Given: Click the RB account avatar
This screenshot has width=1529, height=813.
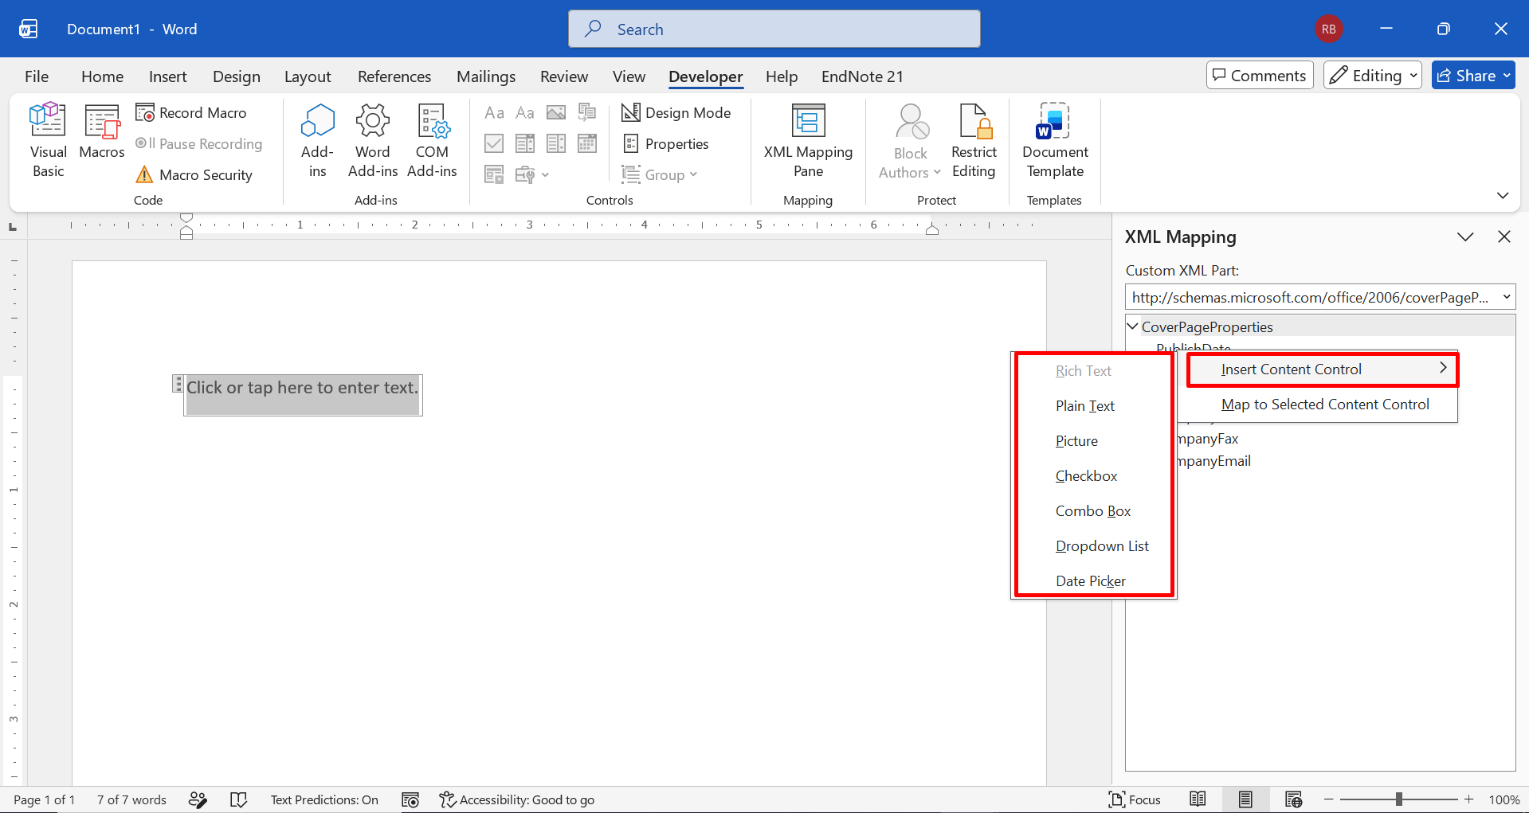Looking at the screenshot, I should click(x=1328, y=29).
